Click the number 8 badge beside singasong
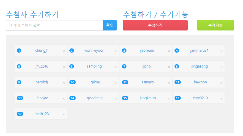The width and height of the screenshot is (243, 136). coord(177,66)
